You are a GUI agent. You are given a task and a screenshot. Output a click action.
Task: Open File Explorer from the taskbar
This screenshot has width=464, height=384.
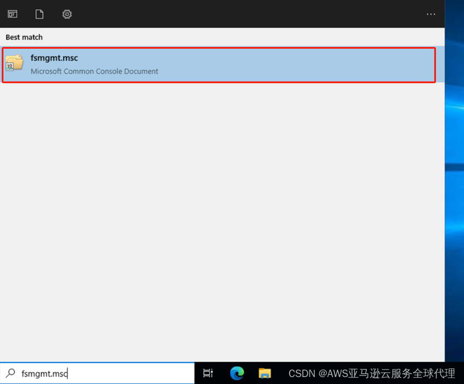point(264,373)
